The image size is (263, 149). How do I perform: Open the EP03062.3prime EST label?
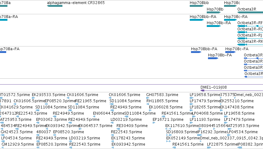click(x=52, y=120)
